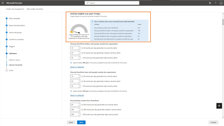Image resolution: width=224 pixels, height=126 pixels.
Task: Go to Triggers step
Action: click(12, 46)
